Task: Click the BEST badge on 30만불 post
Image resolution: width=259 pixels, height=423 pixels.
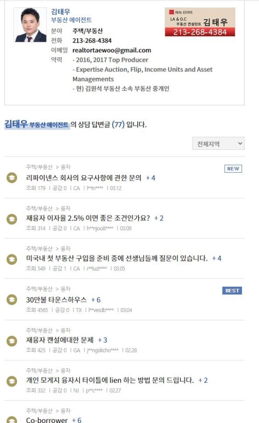Action: point(232,291)
